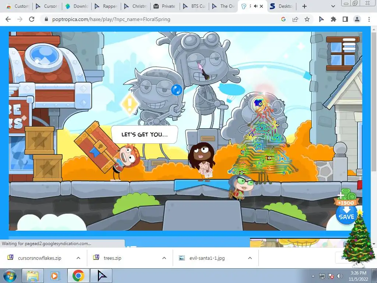377x283 pixels.
Task: Switch to the Private tab
Action: point(165,6)
